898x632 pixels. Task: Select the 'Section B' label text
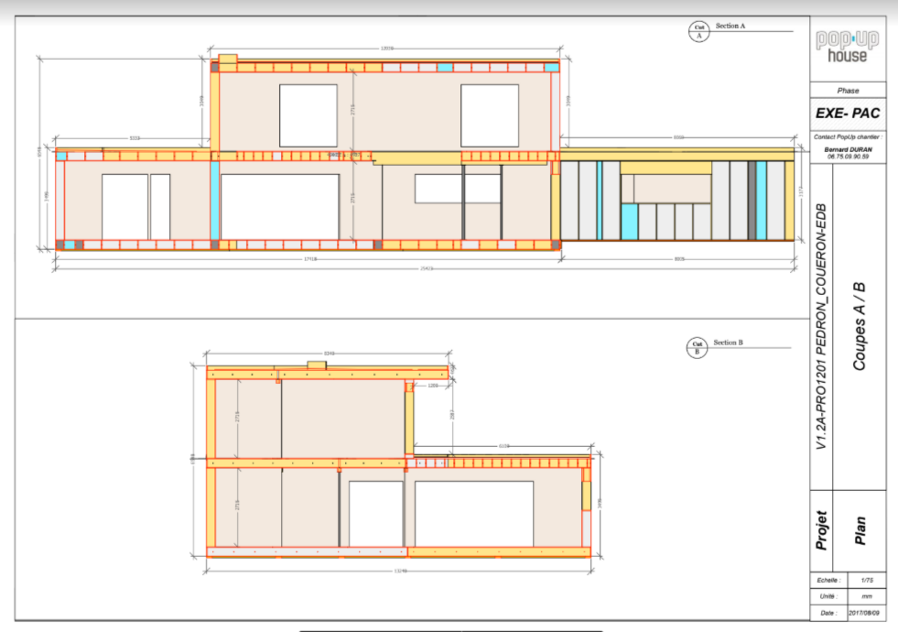click(728, 343)
